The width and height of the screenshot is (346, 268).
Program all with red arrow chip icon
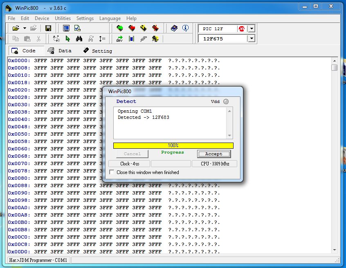132,28
